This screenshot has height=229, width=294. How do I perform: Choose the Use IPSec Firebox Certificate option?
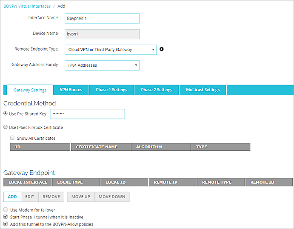click(x=6, y=127)
